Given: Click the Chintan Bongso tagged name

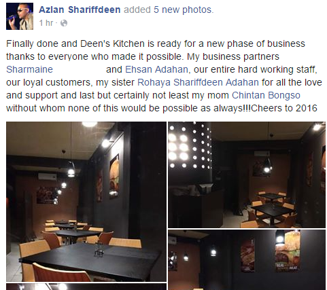Looking at the screenshot, I should pos(266,95).
